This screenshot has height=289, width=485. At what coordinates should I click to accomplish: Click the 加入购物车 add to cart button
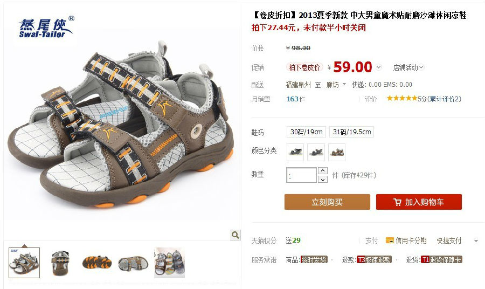(x=419, y=202)
